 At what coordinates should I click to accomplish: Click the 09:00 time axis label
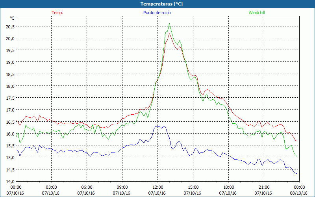click(x=122, y=187)
